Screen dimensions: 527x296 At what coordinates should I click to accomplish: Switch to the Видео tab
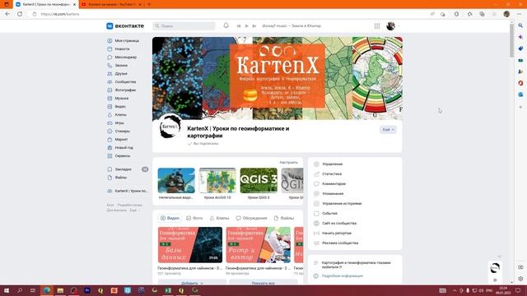coord(170,218)
